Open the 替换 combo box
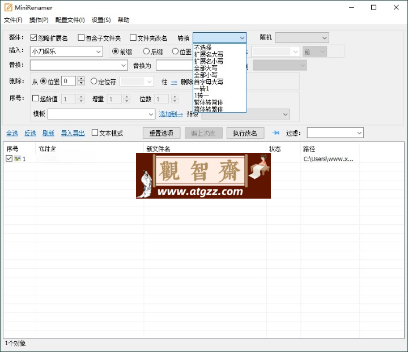This screenshot has width=408, height=352. pyautogui.click(x=79, y=65)
